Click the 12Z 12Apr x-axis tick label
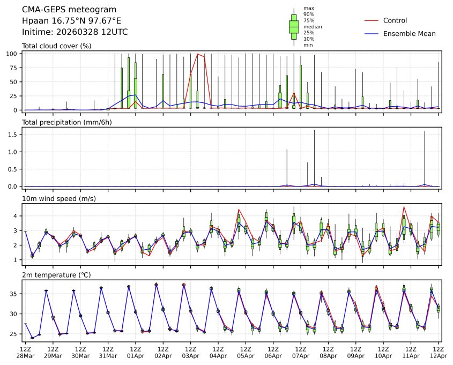Screen dimensions: 453x365 [x=439, y=352]
